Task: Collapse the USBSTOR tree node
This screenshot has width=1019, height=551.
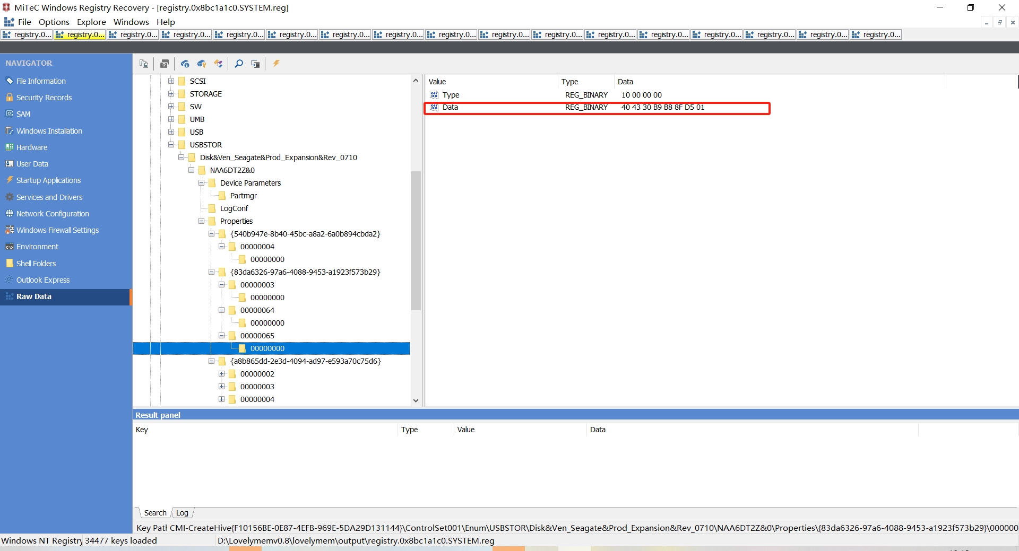Action: click(x=171, y=145)
